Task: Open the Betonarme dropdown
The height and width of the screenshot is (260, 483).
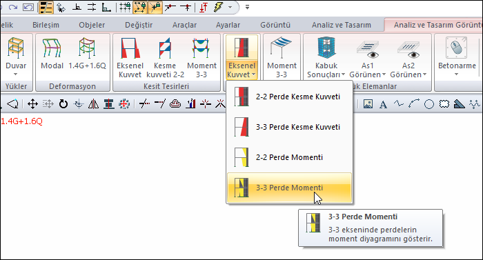Action: point(457,57)
